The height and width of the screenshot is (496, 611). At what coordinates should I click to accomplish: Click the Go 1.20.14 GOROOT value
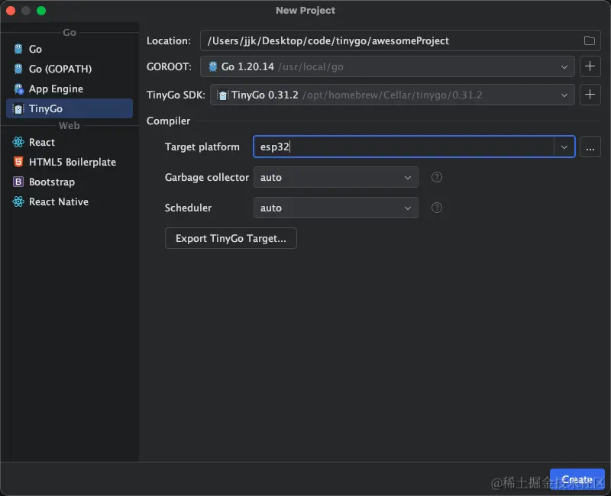247,67
